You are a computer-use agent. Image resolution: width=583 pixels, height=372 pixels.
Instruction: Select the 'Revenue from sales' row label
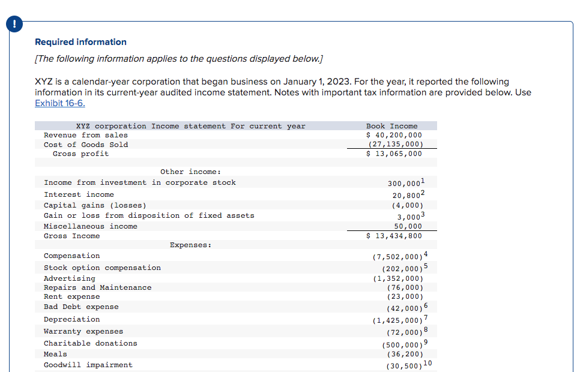(85, 135)
